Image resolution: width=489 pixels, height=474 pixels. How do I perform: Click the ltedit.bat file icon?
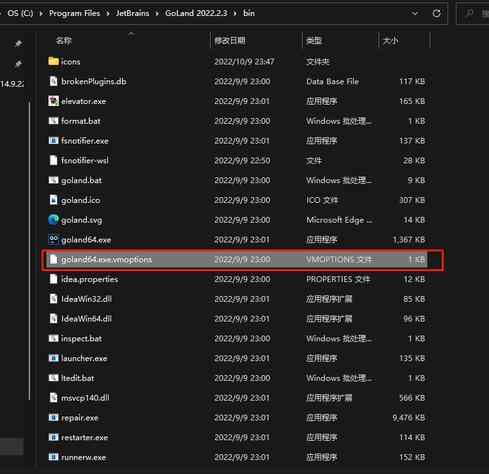pos(54,378)
